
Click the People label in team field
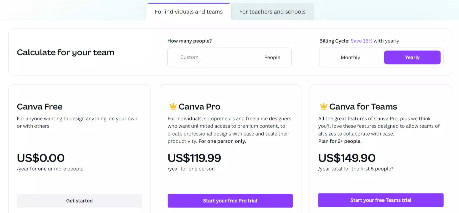[x=272, y=57]
